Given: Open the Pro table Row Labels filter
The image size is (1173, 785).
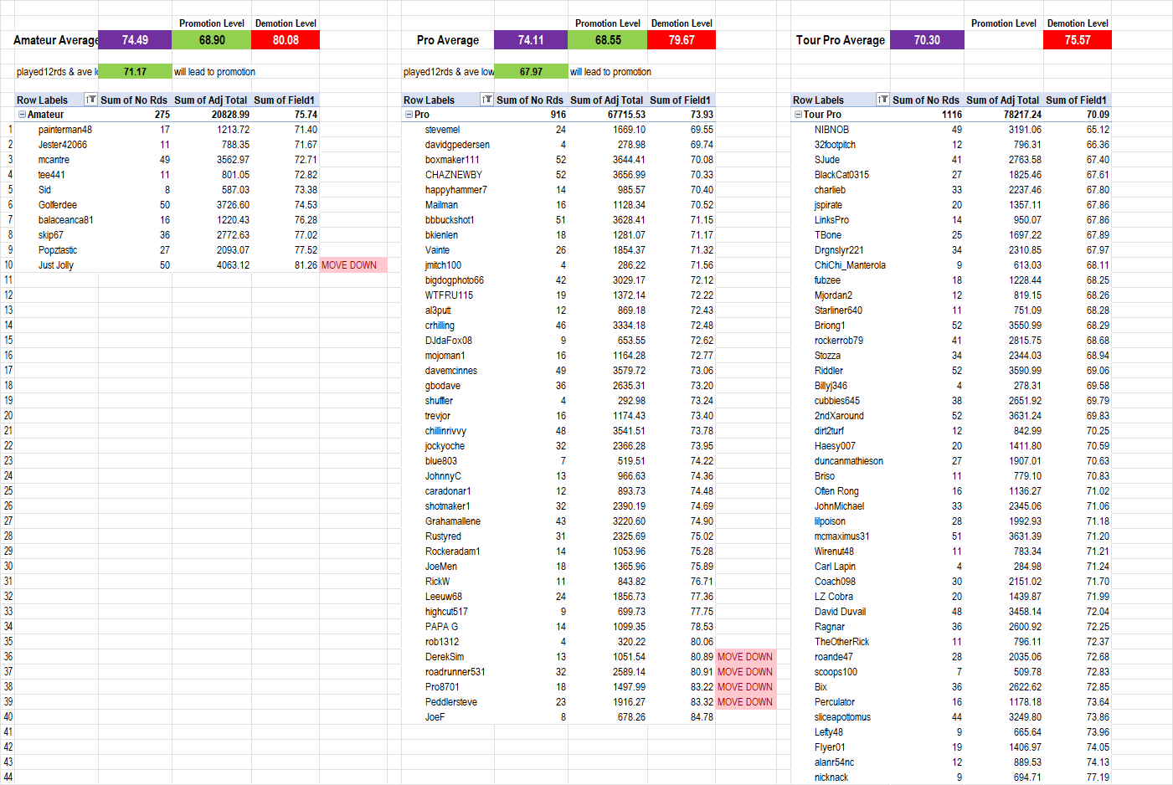Looking at the screenshot, I should click(487, 100).
